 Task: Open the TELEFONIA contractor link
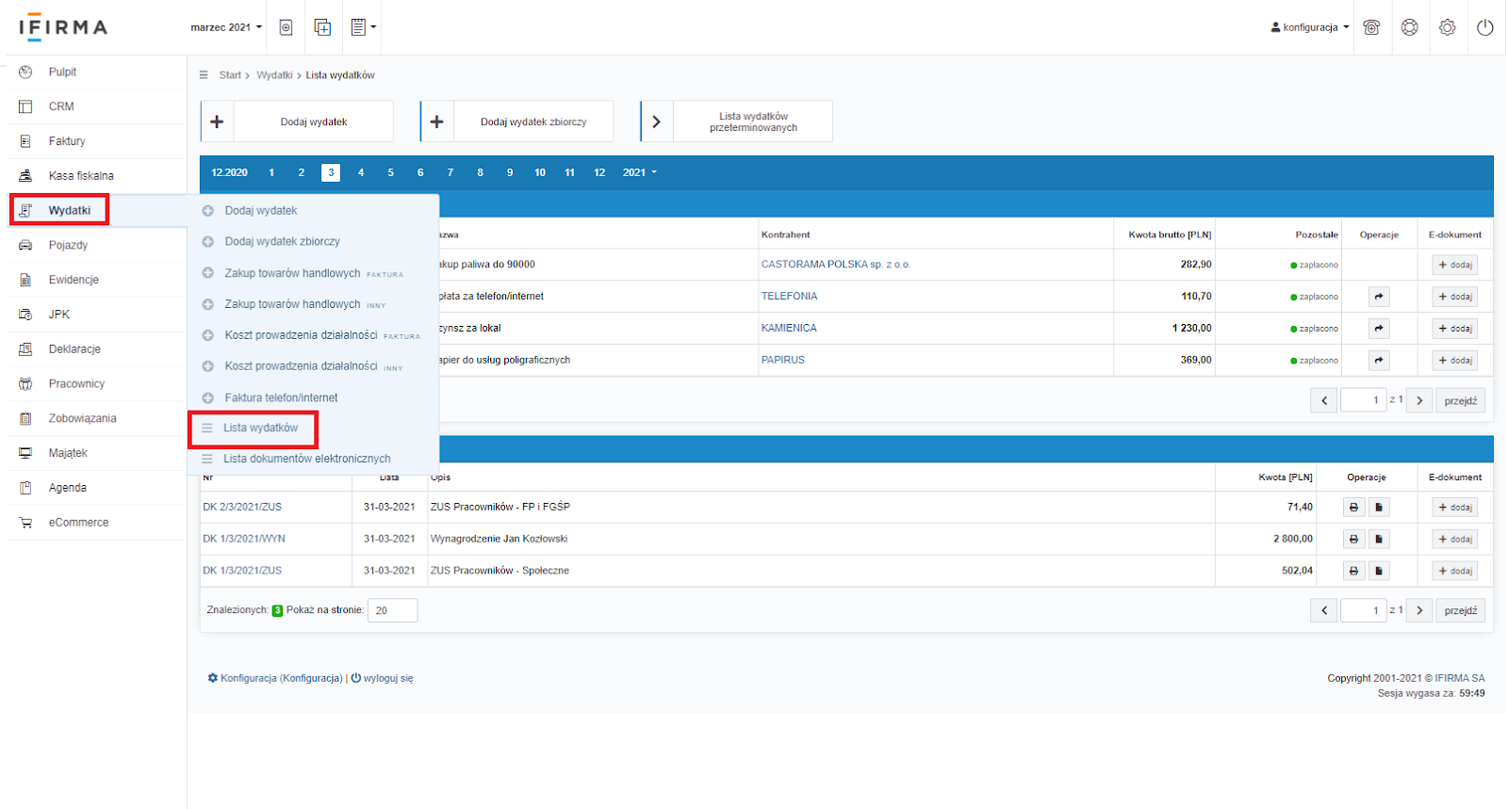click(790, 297)
